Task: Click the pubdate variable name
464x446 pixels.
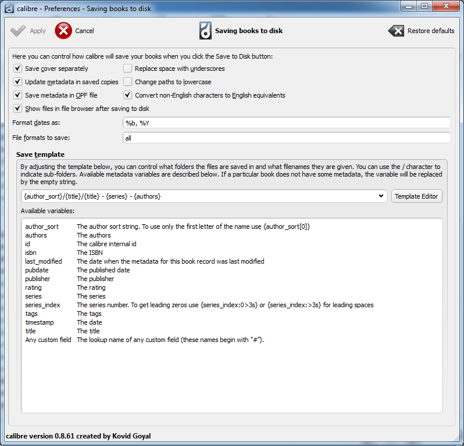Action: (37, 270)
